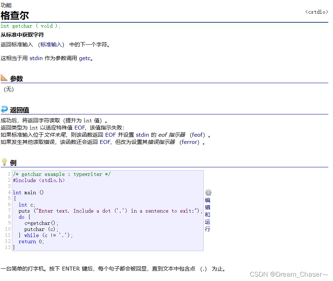Follow the getc link
This screenshot has width=333, height=281.
click(x=85, y=58)
